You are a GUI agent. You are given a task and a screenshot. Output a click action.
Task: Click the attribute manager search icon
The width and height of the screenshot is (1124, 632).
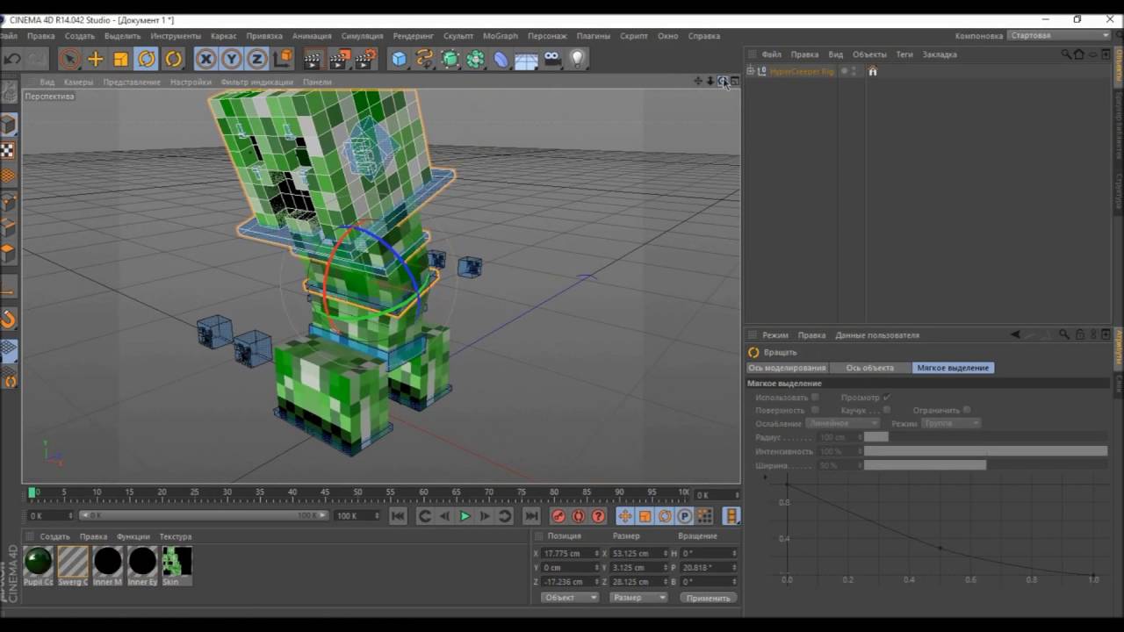(1064, 334)
